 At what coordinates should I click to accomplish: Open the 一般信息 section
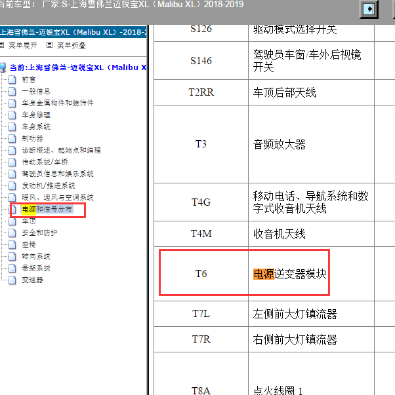click(x=36, y=91)
